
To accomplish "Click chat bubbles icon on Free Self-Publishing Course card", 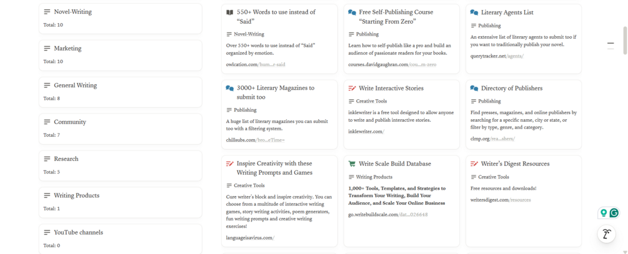I will point(352,12).
